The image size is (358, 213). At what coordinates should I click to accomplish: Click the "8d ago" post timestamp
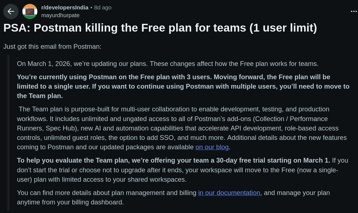103,7
